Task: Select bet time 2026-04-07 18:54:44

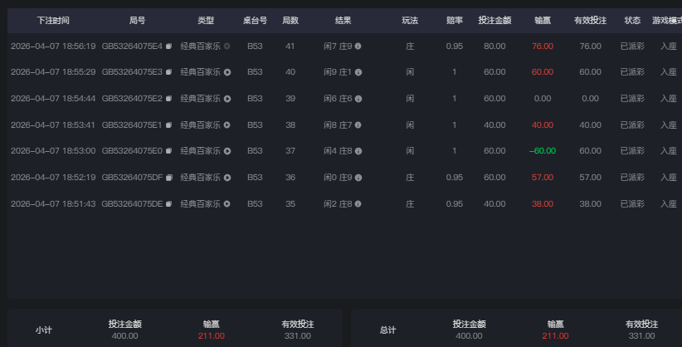Action: [x=53, y=99]
